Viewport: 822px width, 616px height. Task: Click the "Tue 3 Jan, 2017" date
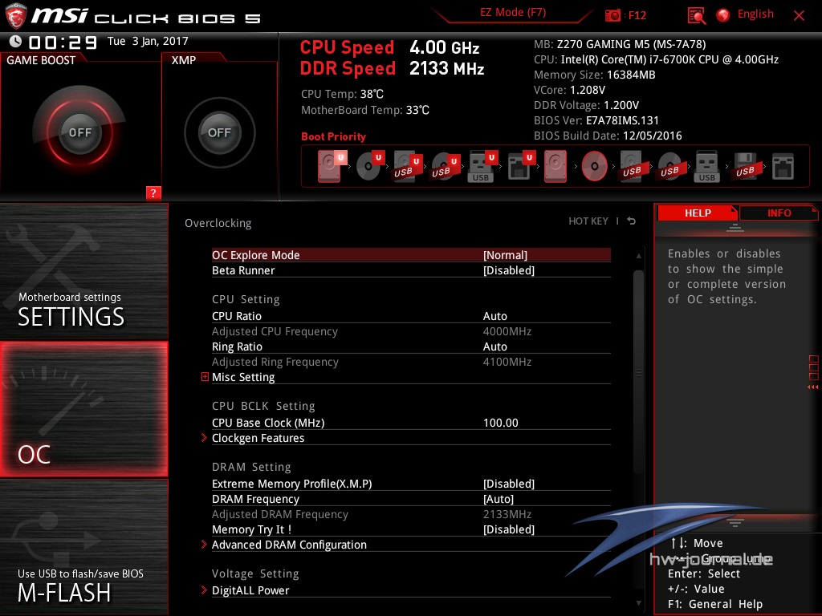148,41
